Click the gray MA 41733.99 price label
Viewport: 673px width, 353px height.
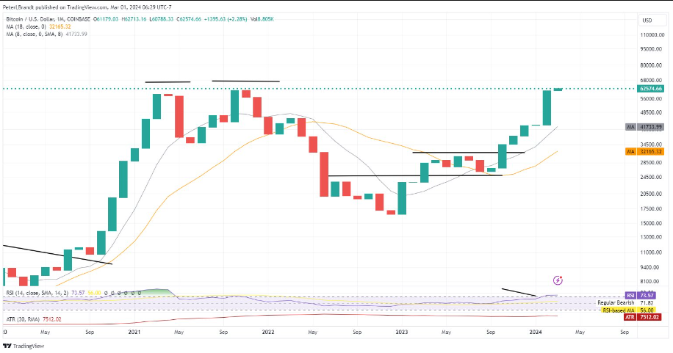[644, 128]
